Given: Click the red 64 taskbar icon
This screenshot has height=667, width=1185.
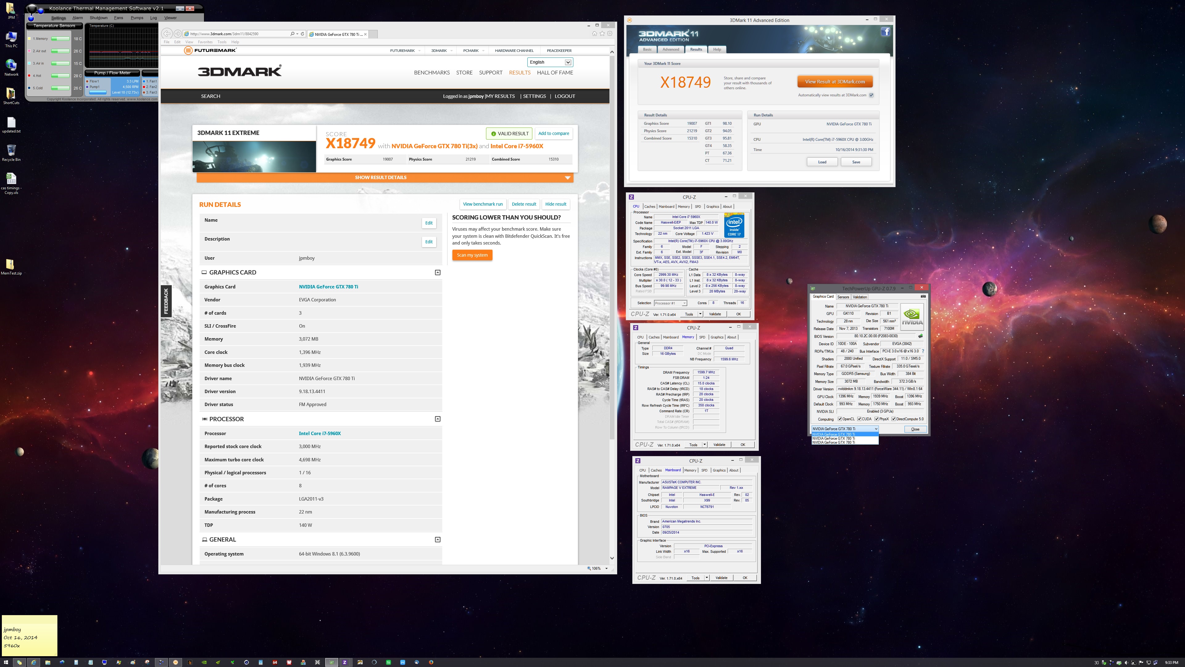Looking at the screenshot, I should [x=275, y=662].
